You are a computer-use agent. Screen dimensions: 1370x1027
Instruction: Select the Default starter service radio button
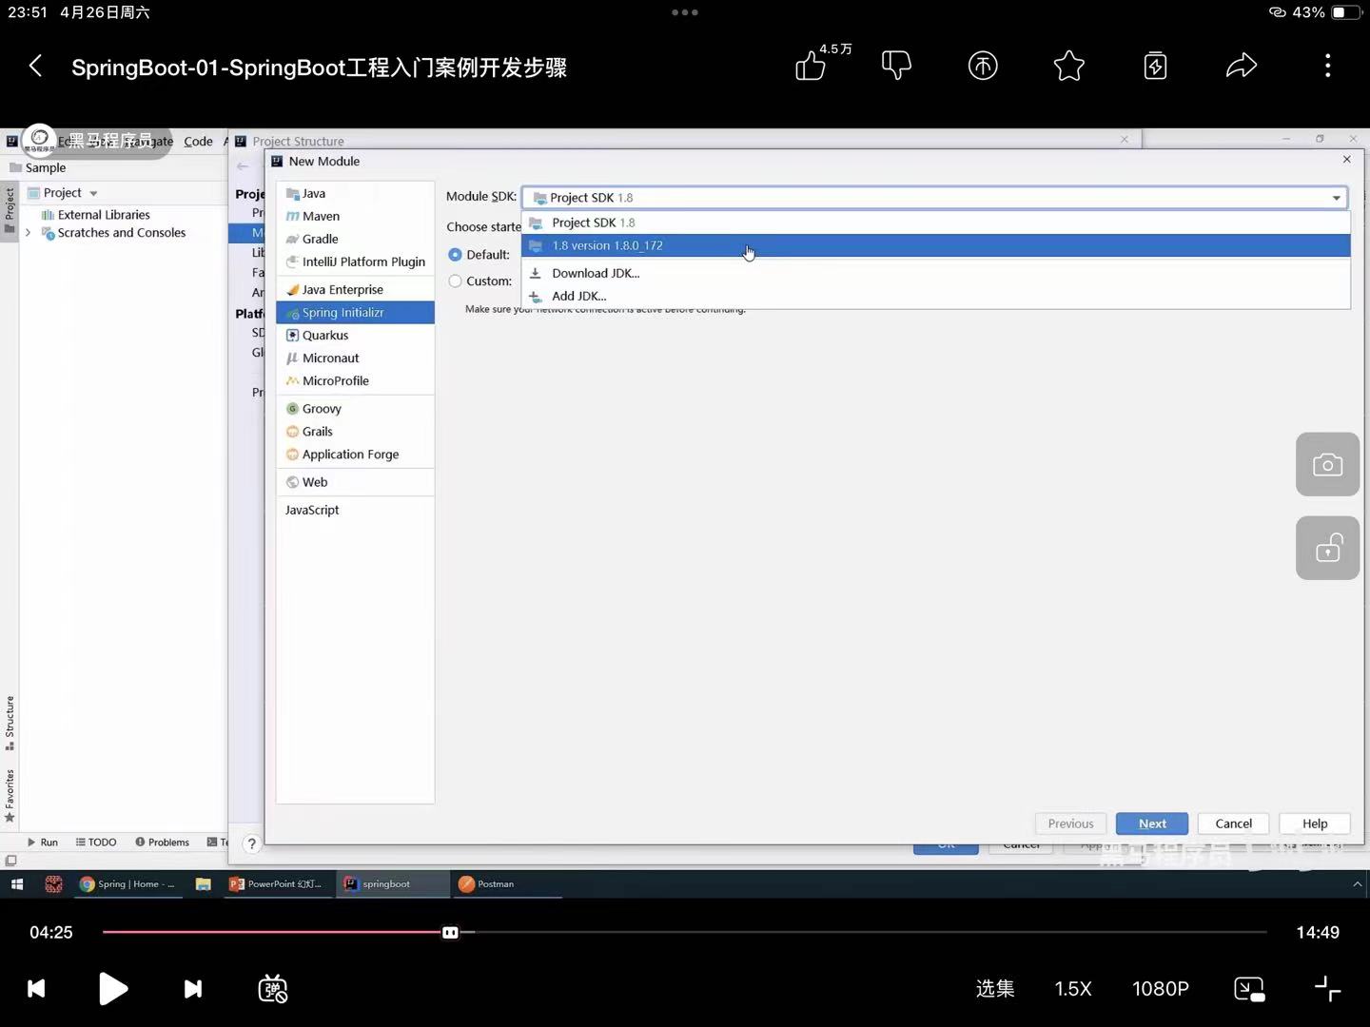[455, 255]
